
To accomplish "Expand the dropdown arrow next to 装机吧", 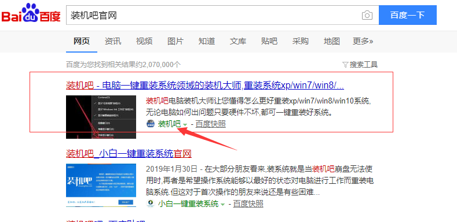I will tap(185, 125).
